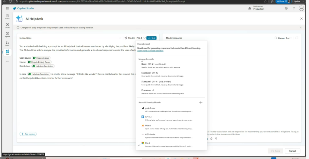Click the Test button
Image resolution: width=309 pixels, height=159 pixels.
151,38
